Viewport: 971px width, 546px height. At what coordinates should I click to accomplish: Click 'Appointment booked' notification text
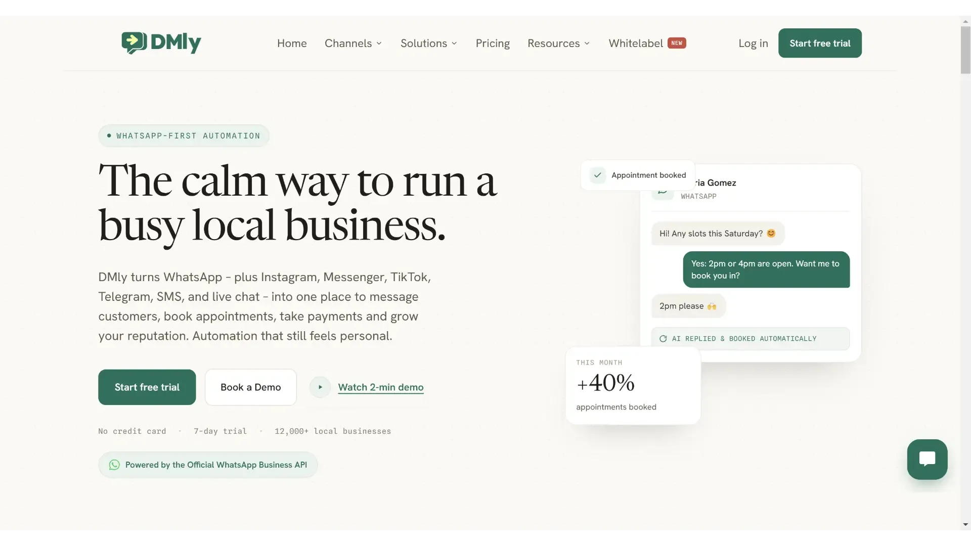[x=648, y=175]
